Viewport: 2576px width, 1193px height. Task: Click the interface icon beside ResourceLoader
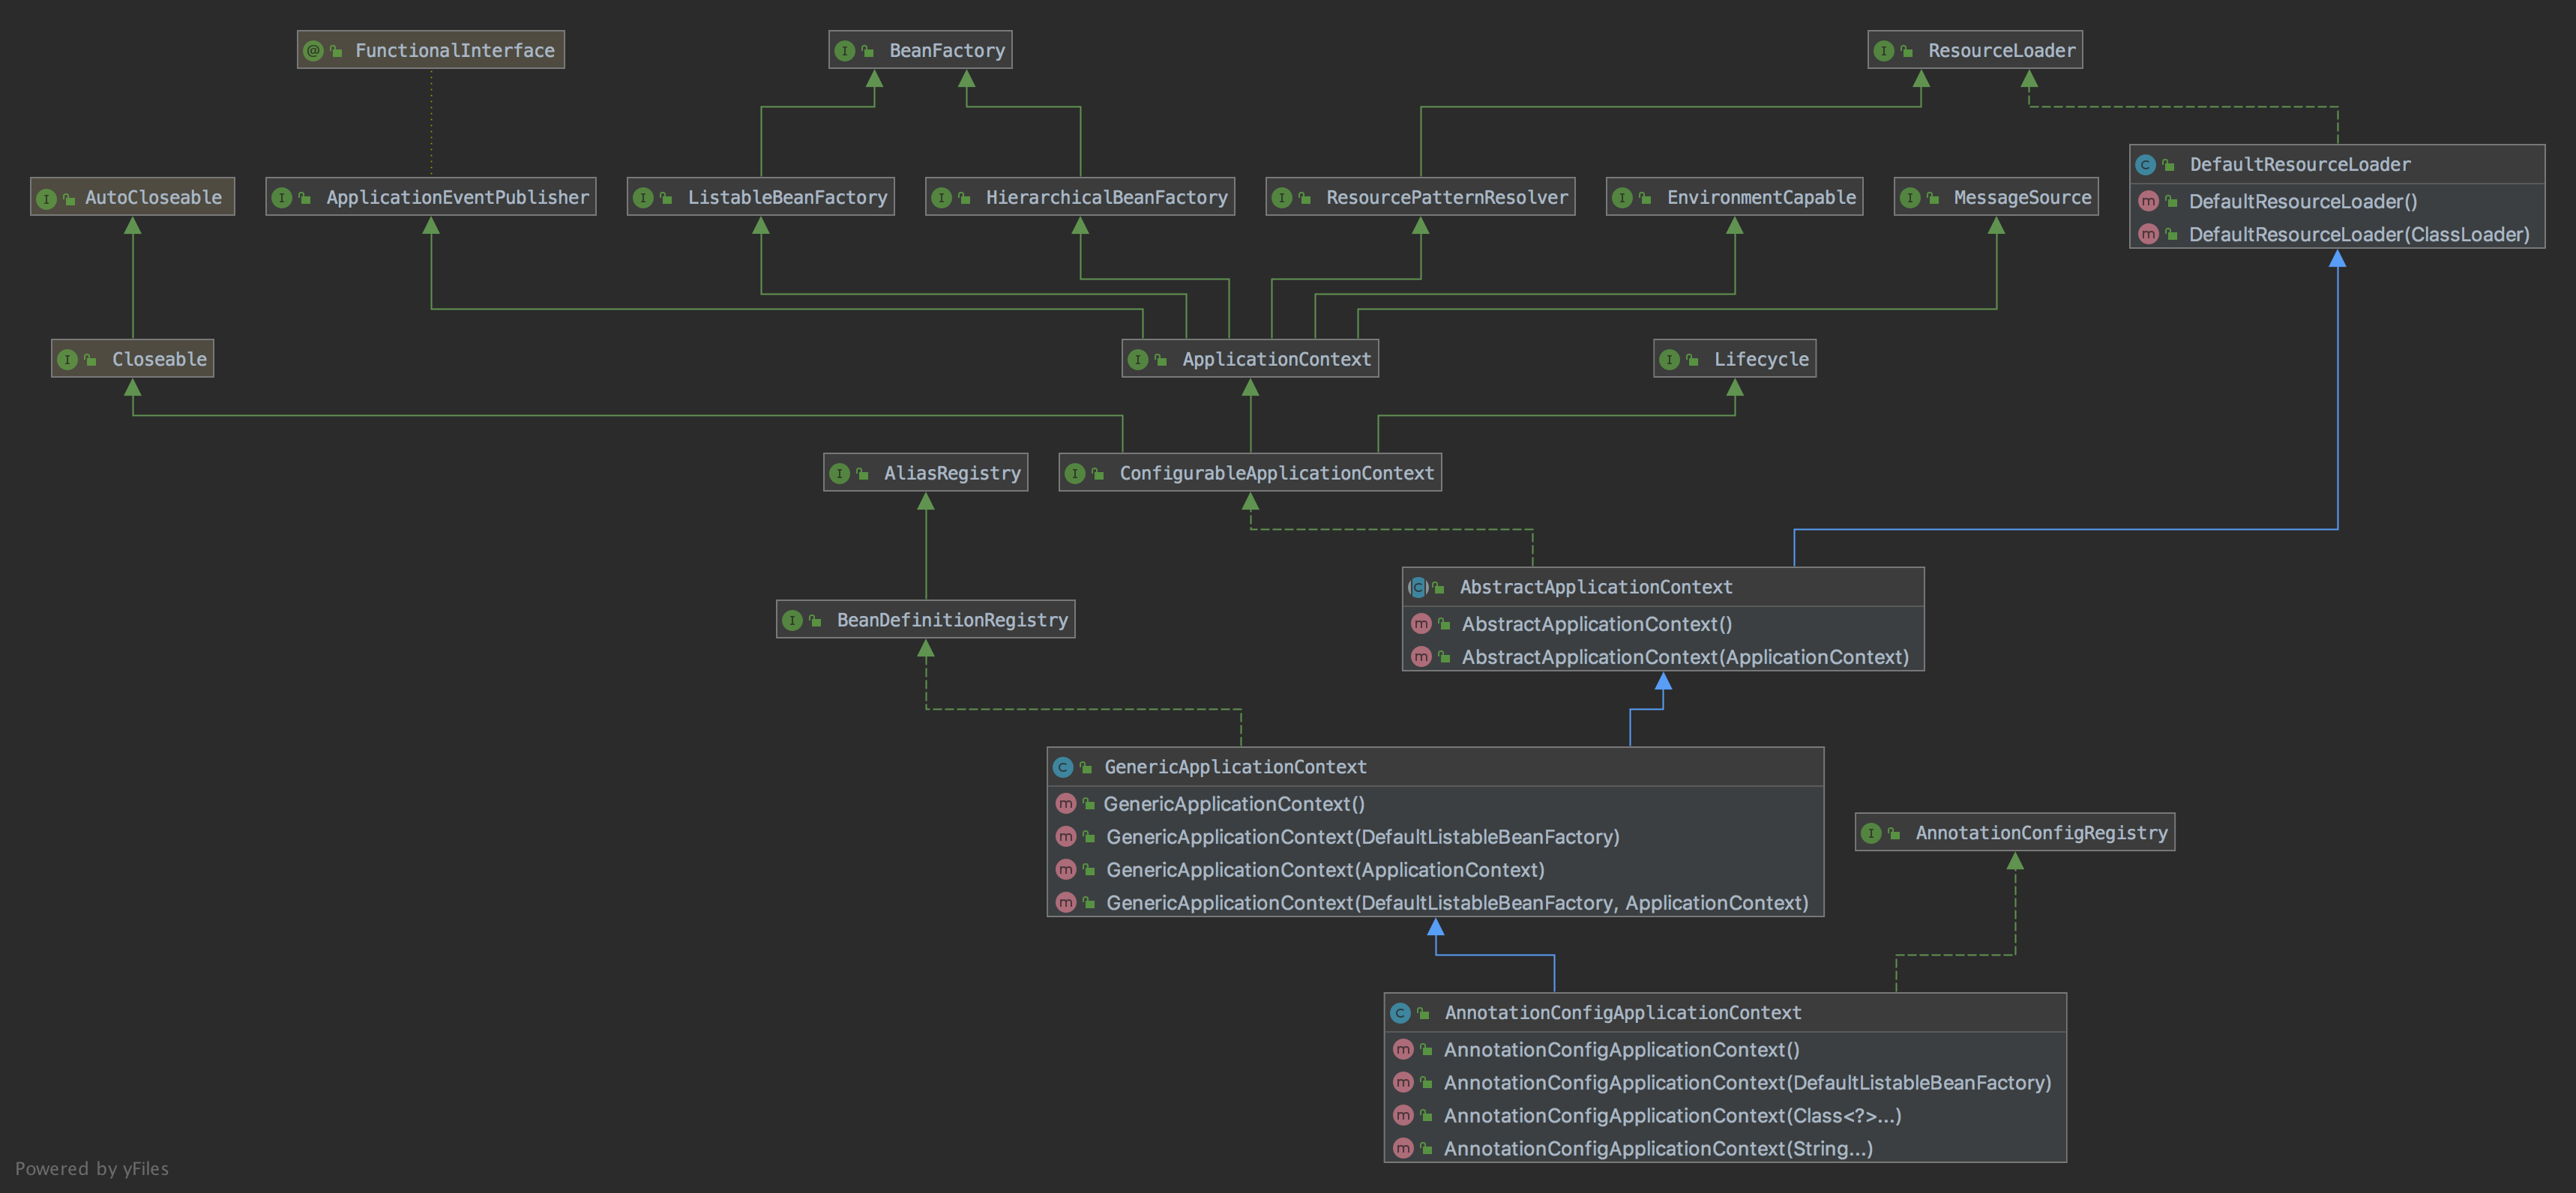click(x=1883, y=50)
